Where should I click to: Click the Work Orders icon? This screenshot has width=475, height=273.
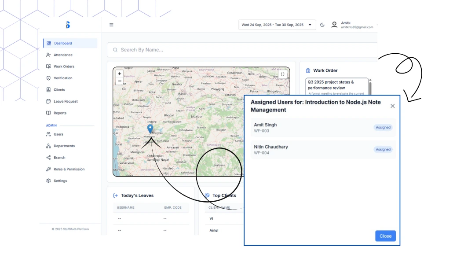[48, 66]
